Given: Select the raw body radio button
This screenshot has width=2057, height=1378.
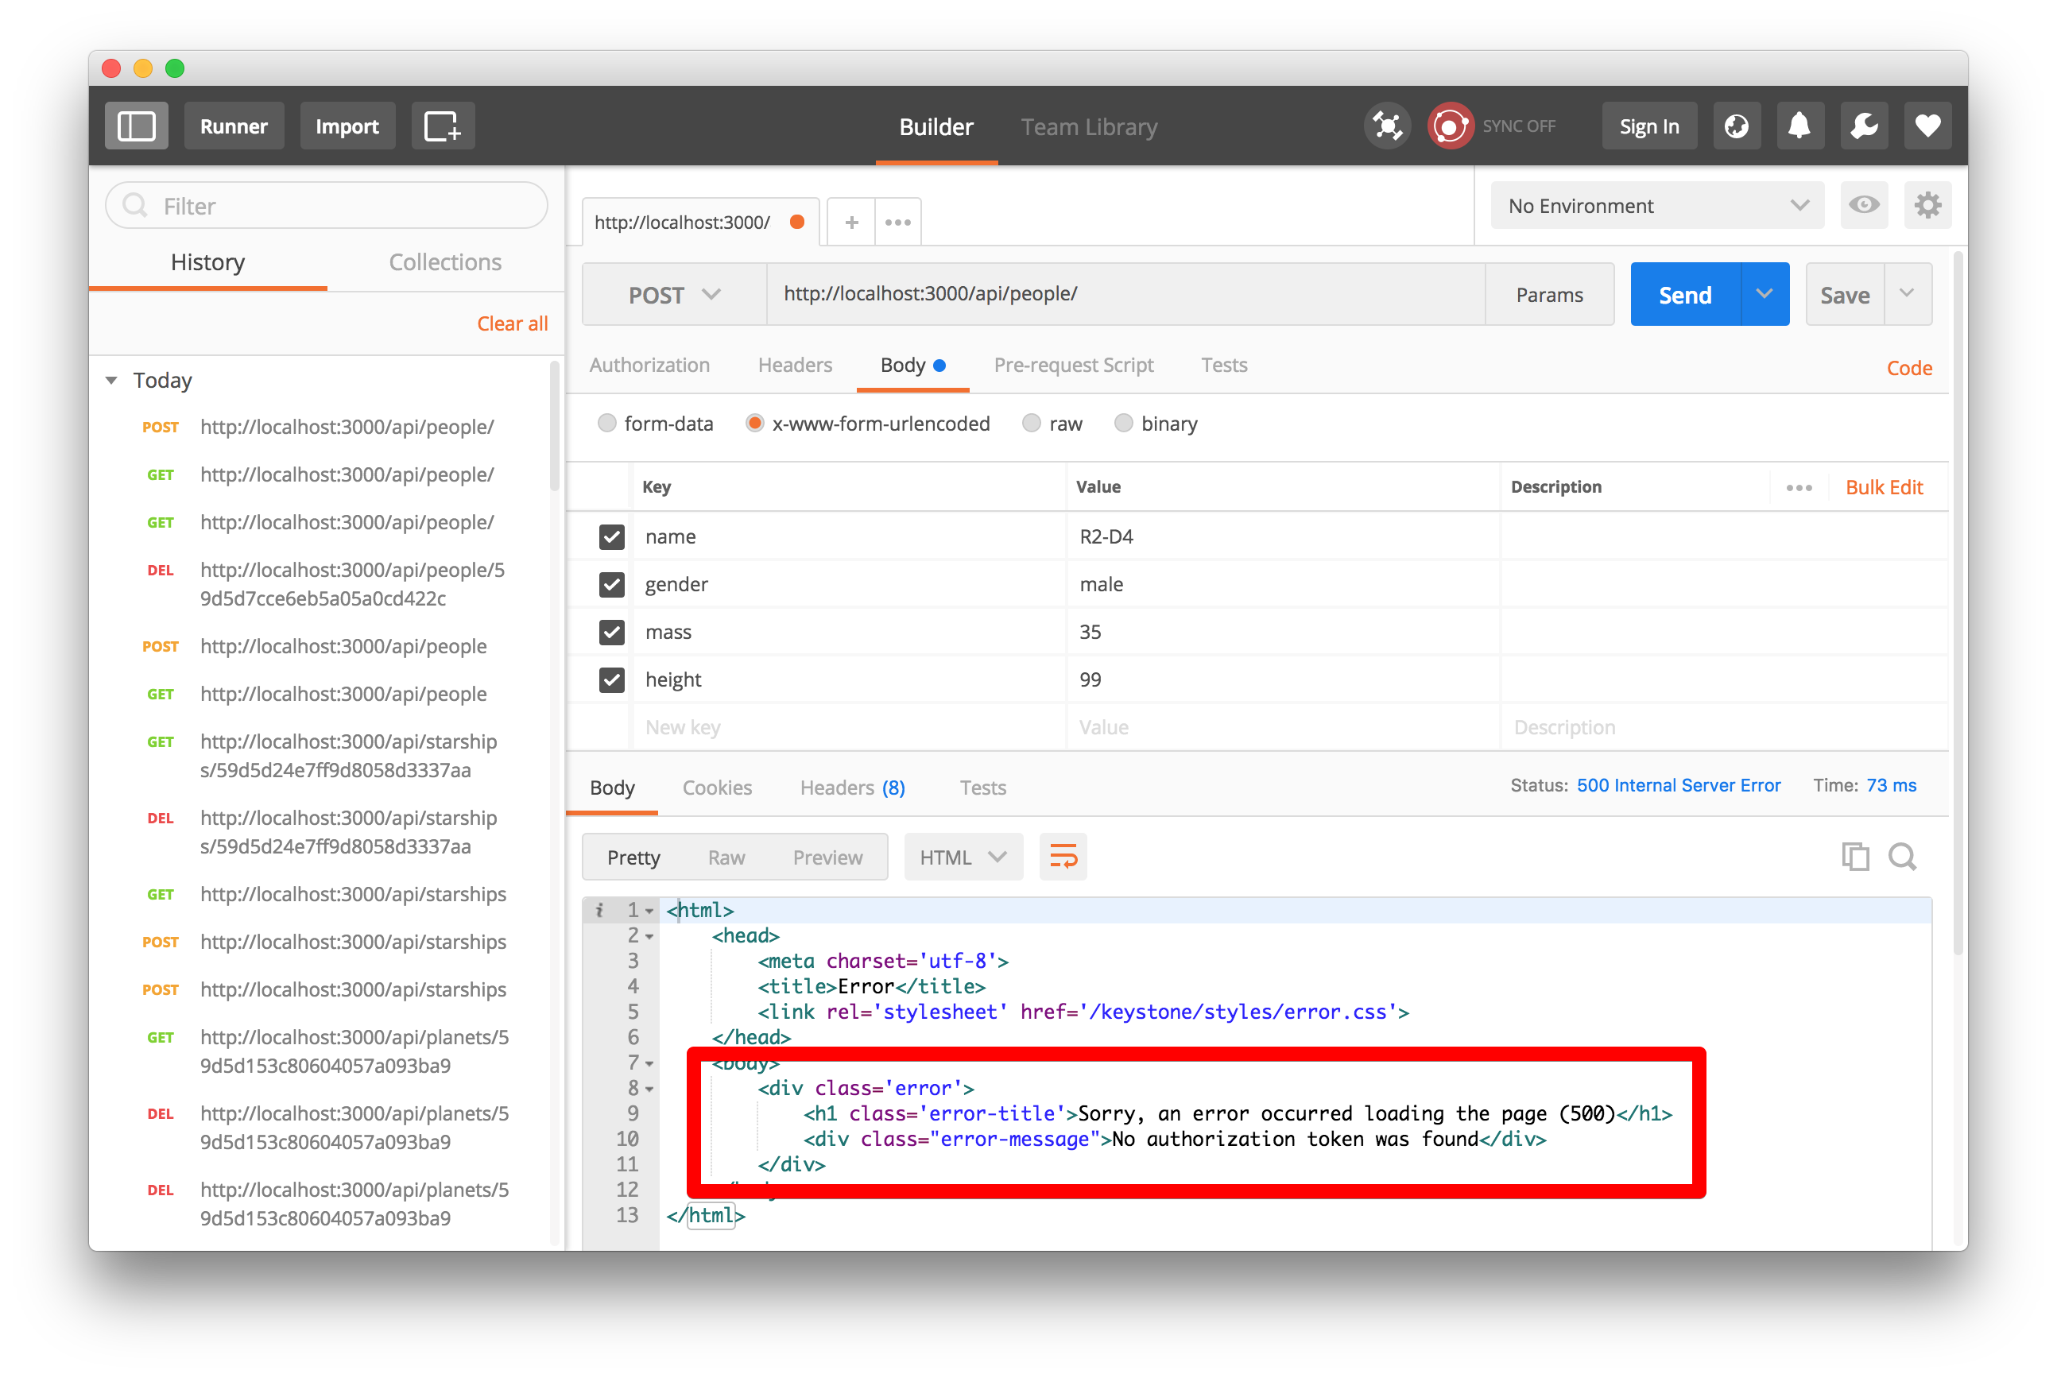Looking at the screenshot, I should tap(1032, 424).
